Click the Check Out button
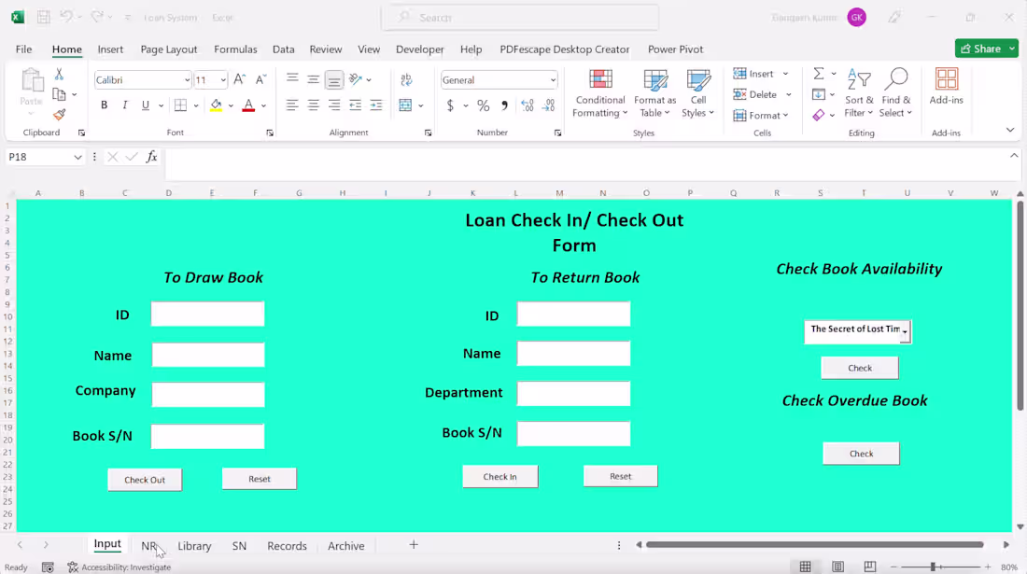 pyautogui.click(x=145, y=478)
